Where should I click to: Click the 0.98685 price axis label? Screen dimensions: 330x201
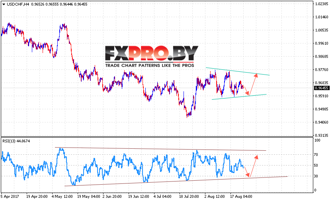point(322,57)
